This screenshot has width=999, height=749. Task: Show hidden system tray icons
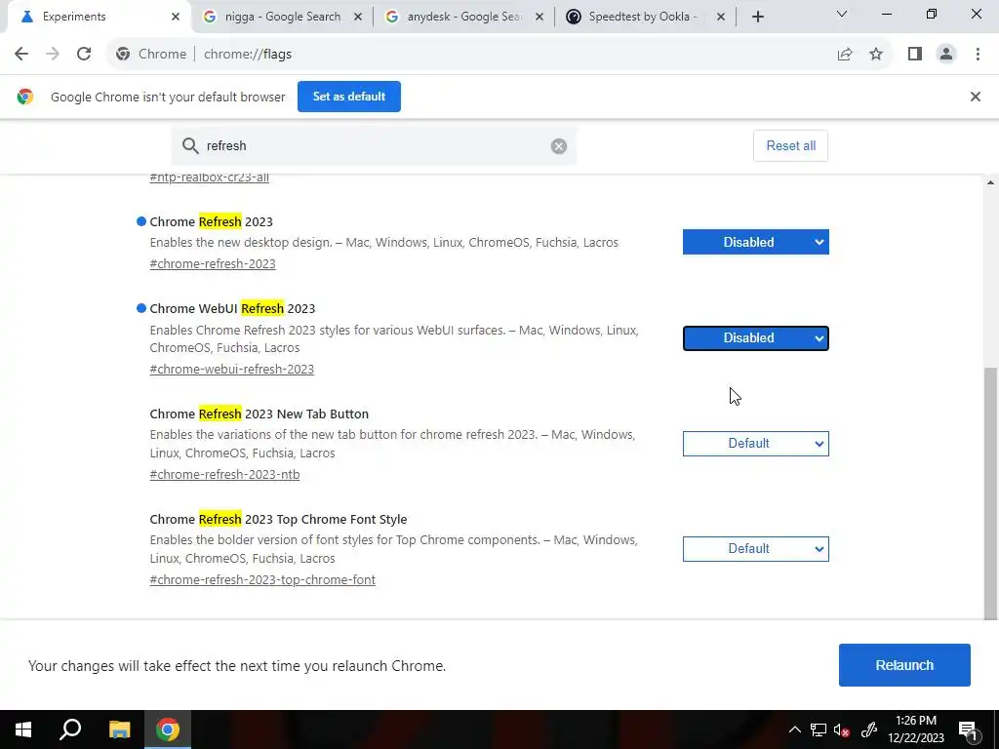(794, 729)
